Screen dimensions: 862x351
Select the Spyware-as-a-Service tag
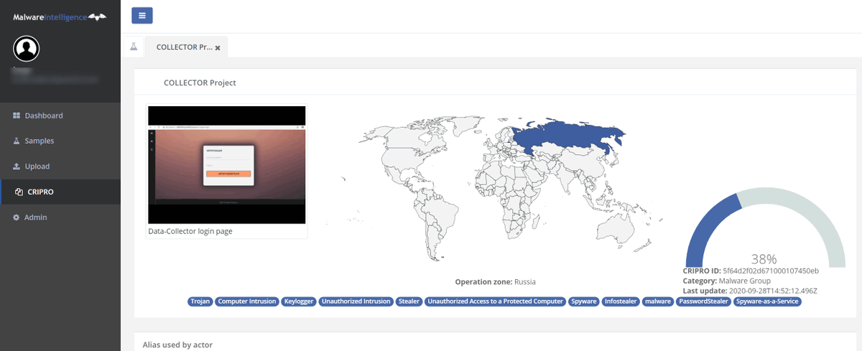point(768,301)
